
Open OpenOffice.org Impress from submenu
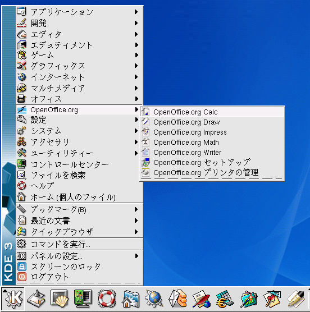click(212, 132)
